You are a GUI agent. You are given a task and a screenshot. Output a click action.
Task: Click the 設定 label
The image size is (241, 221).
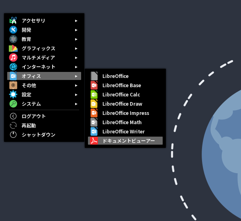pos(26,94)
